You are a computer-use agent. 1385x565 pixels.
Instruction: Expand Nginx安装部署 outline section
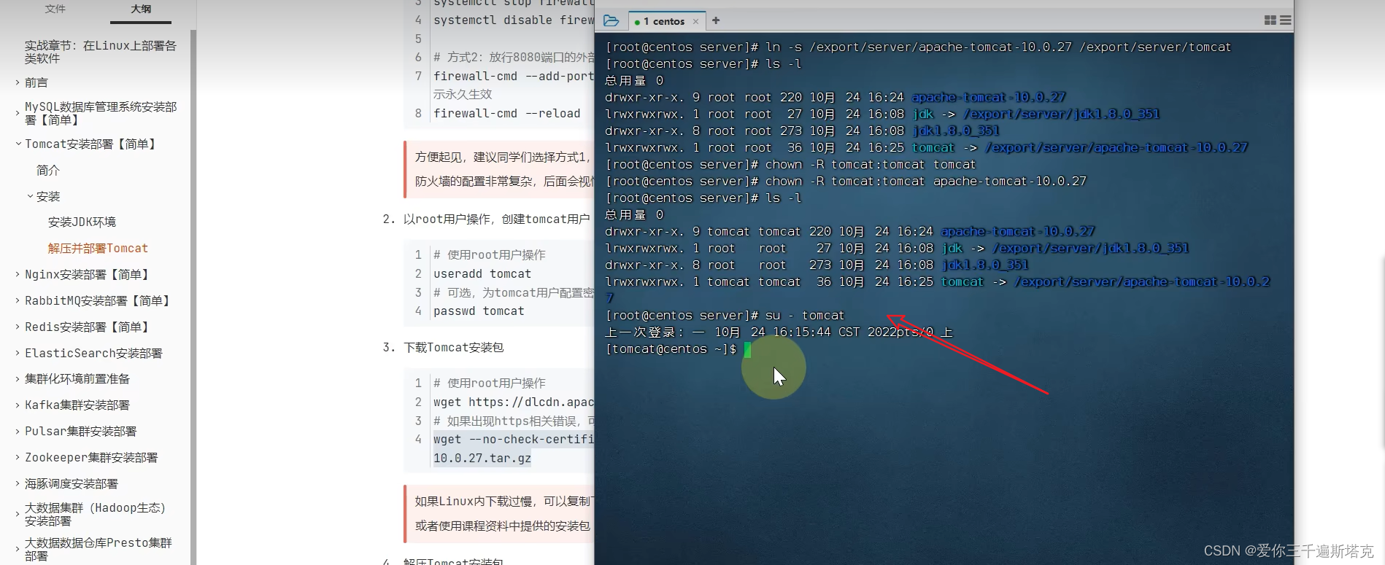pos(18,274)
